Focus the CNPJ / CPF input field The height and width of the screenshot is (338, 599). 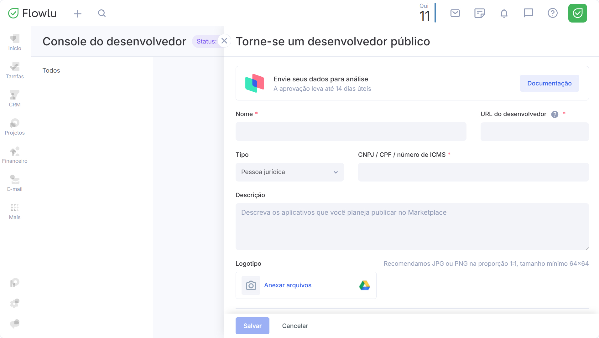(473, 172)
